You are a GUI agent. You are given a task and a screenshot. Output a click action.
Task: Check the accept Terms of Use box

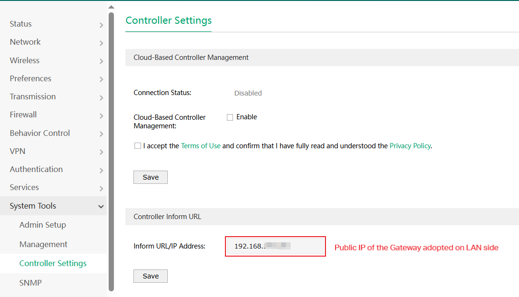[x=138, y=146]
